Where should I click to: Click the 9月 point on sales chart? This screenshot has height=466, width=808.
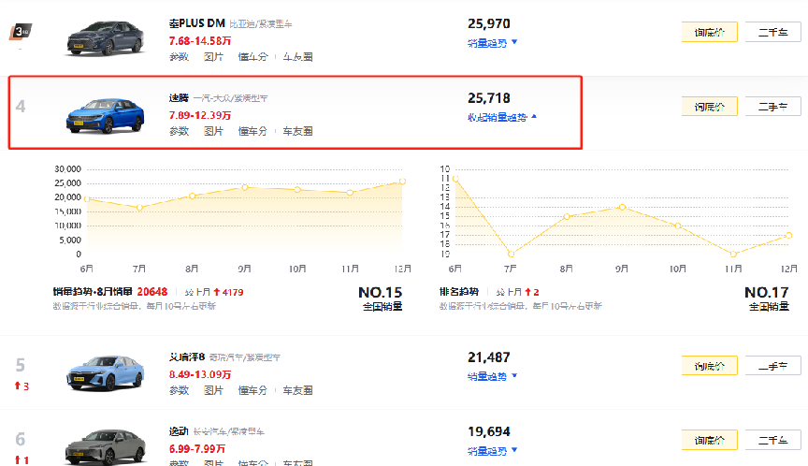(245, 187)
